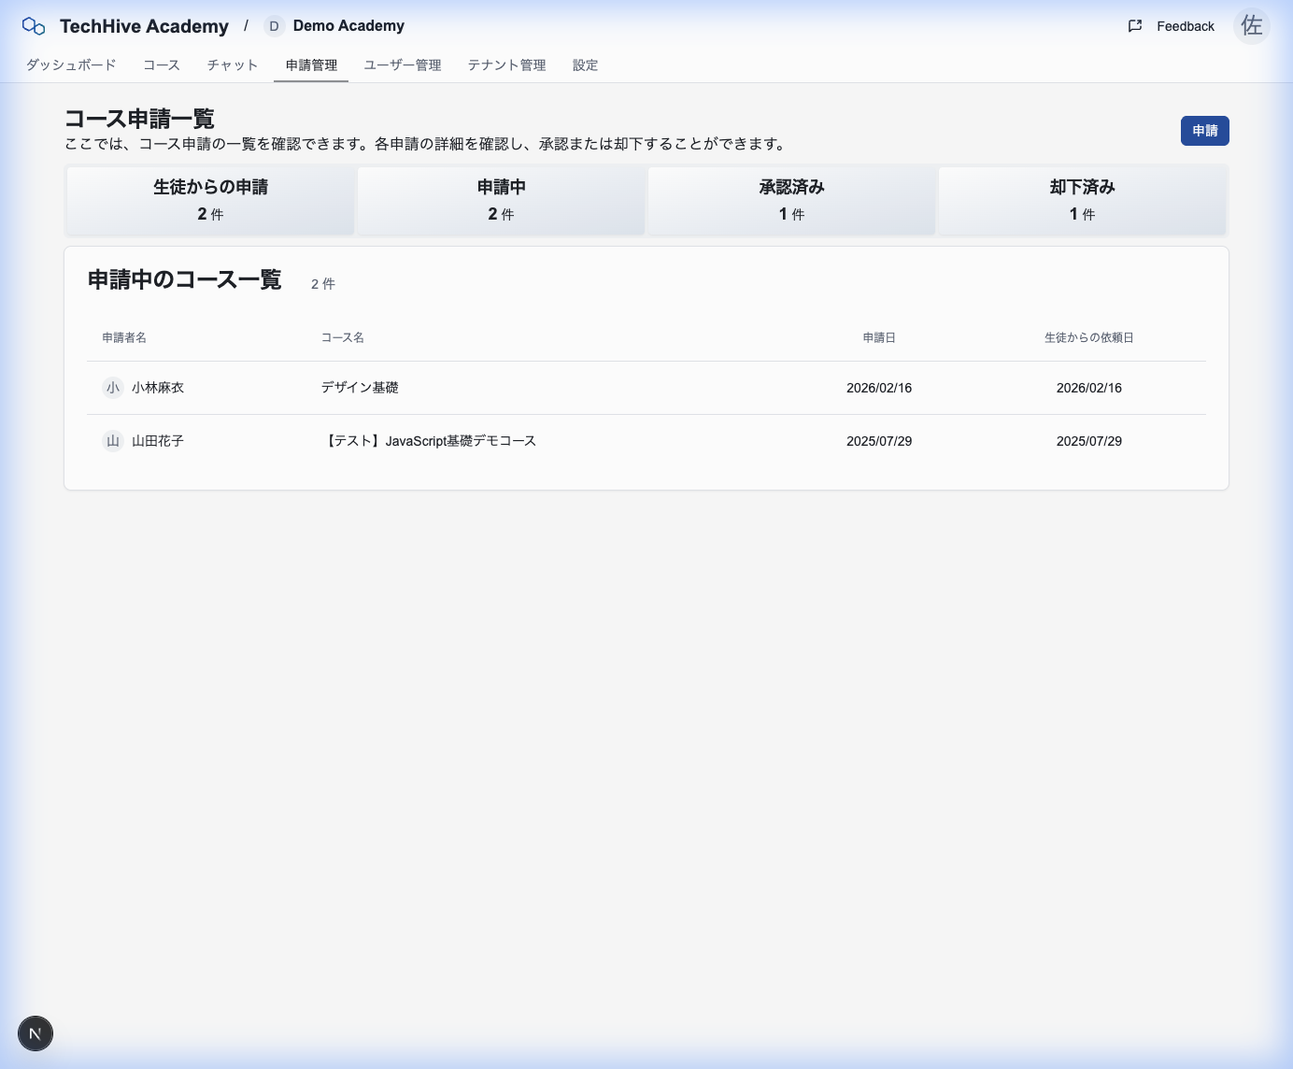Click the コース名 column header
The height and width of the screenshot is (1069, 1293).
coord(343,337)
